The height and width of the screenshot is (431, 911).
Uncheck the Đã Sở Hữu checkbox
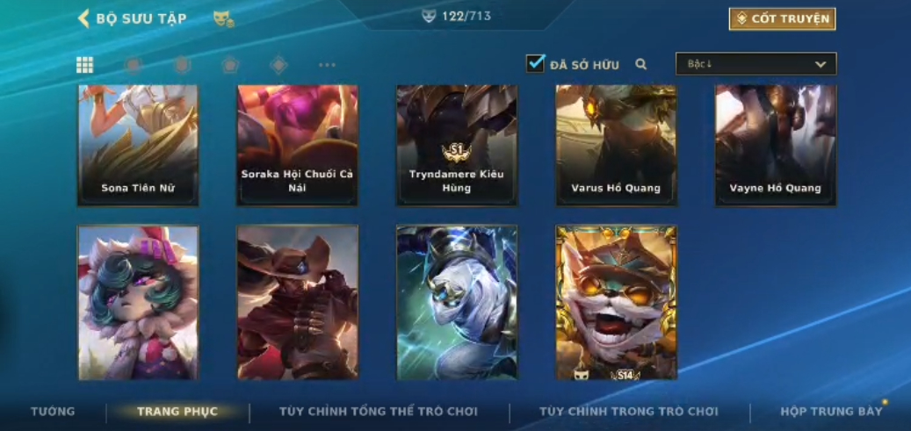(x=535, y=63)
